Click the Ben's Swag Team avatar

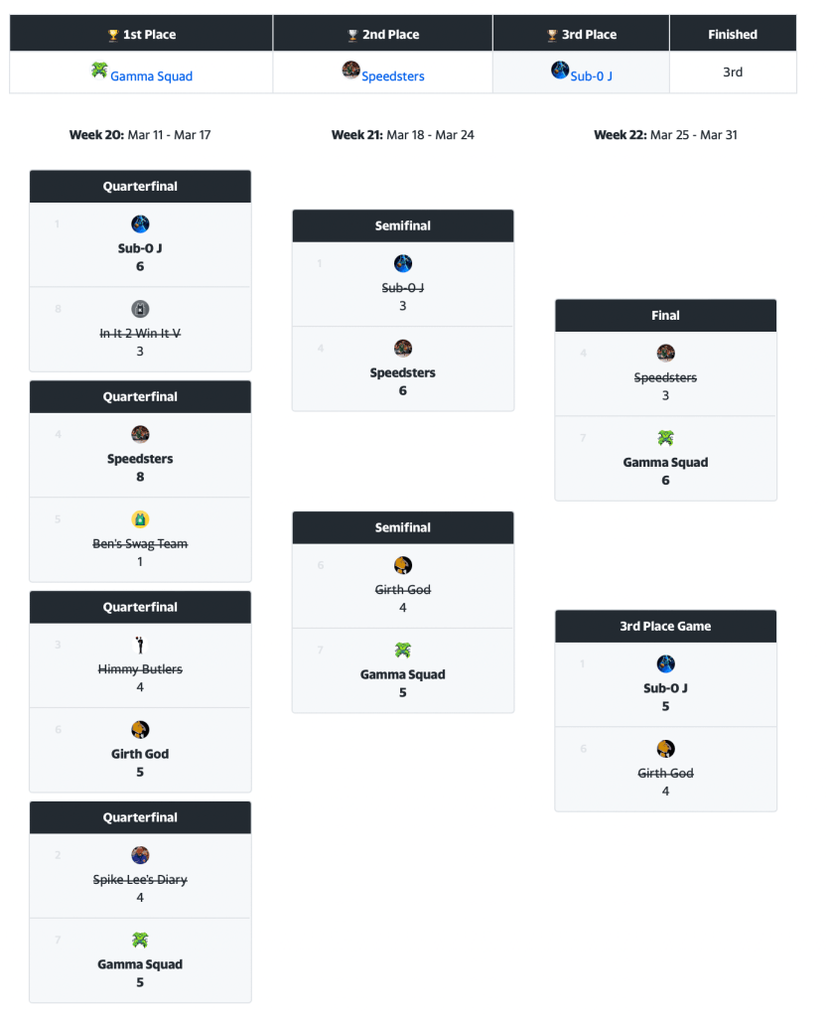tap(140, 519)
